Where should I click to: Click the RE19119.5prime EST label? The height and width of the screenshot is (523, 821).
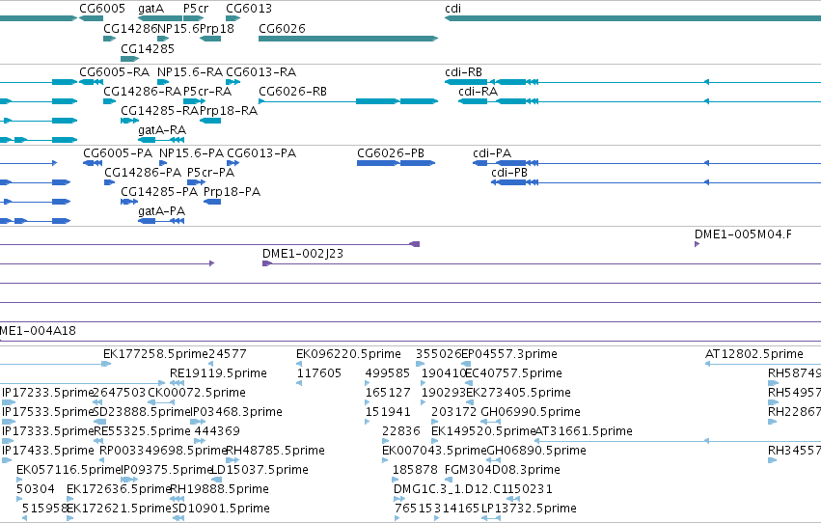tap(218, 373)
